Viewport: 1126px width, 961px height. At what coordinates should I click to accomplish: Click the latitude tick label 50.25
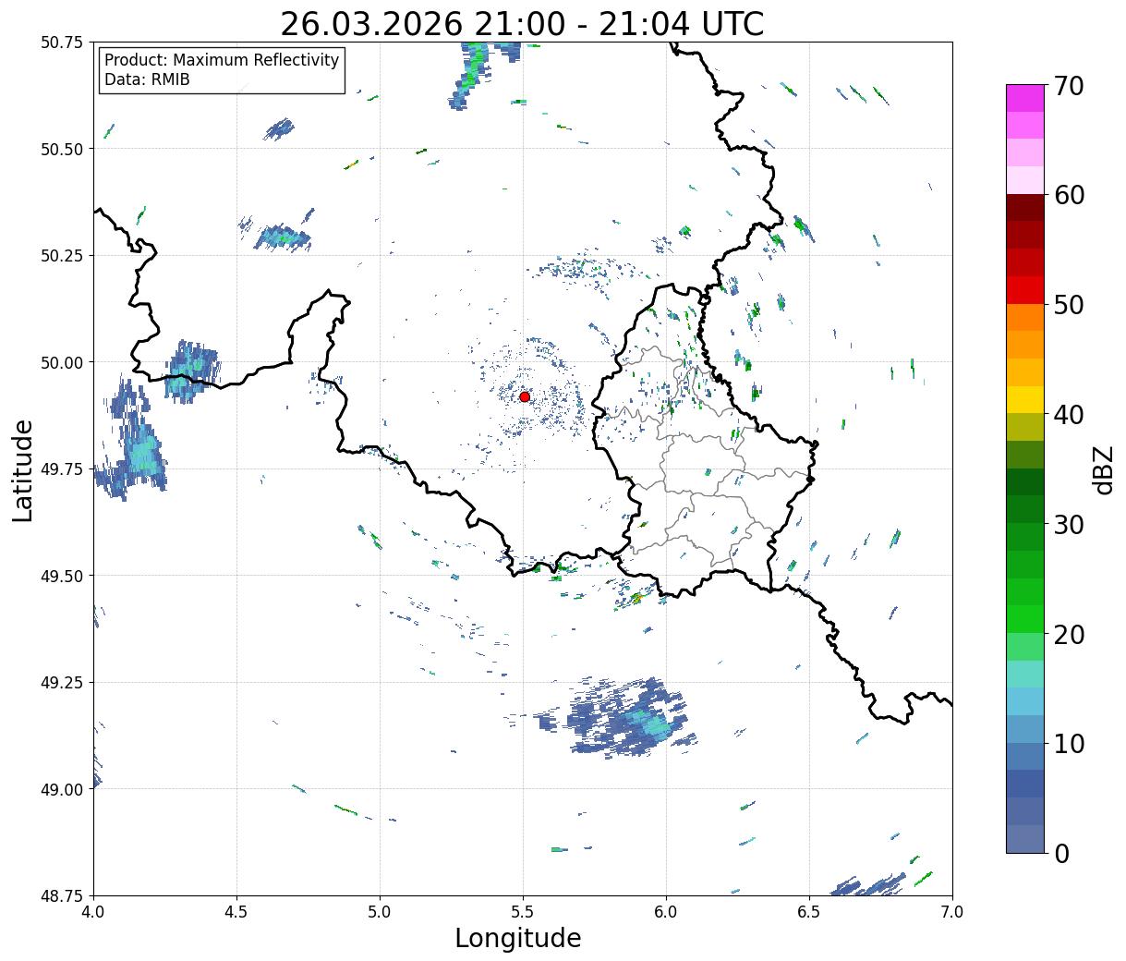[62, 256]
